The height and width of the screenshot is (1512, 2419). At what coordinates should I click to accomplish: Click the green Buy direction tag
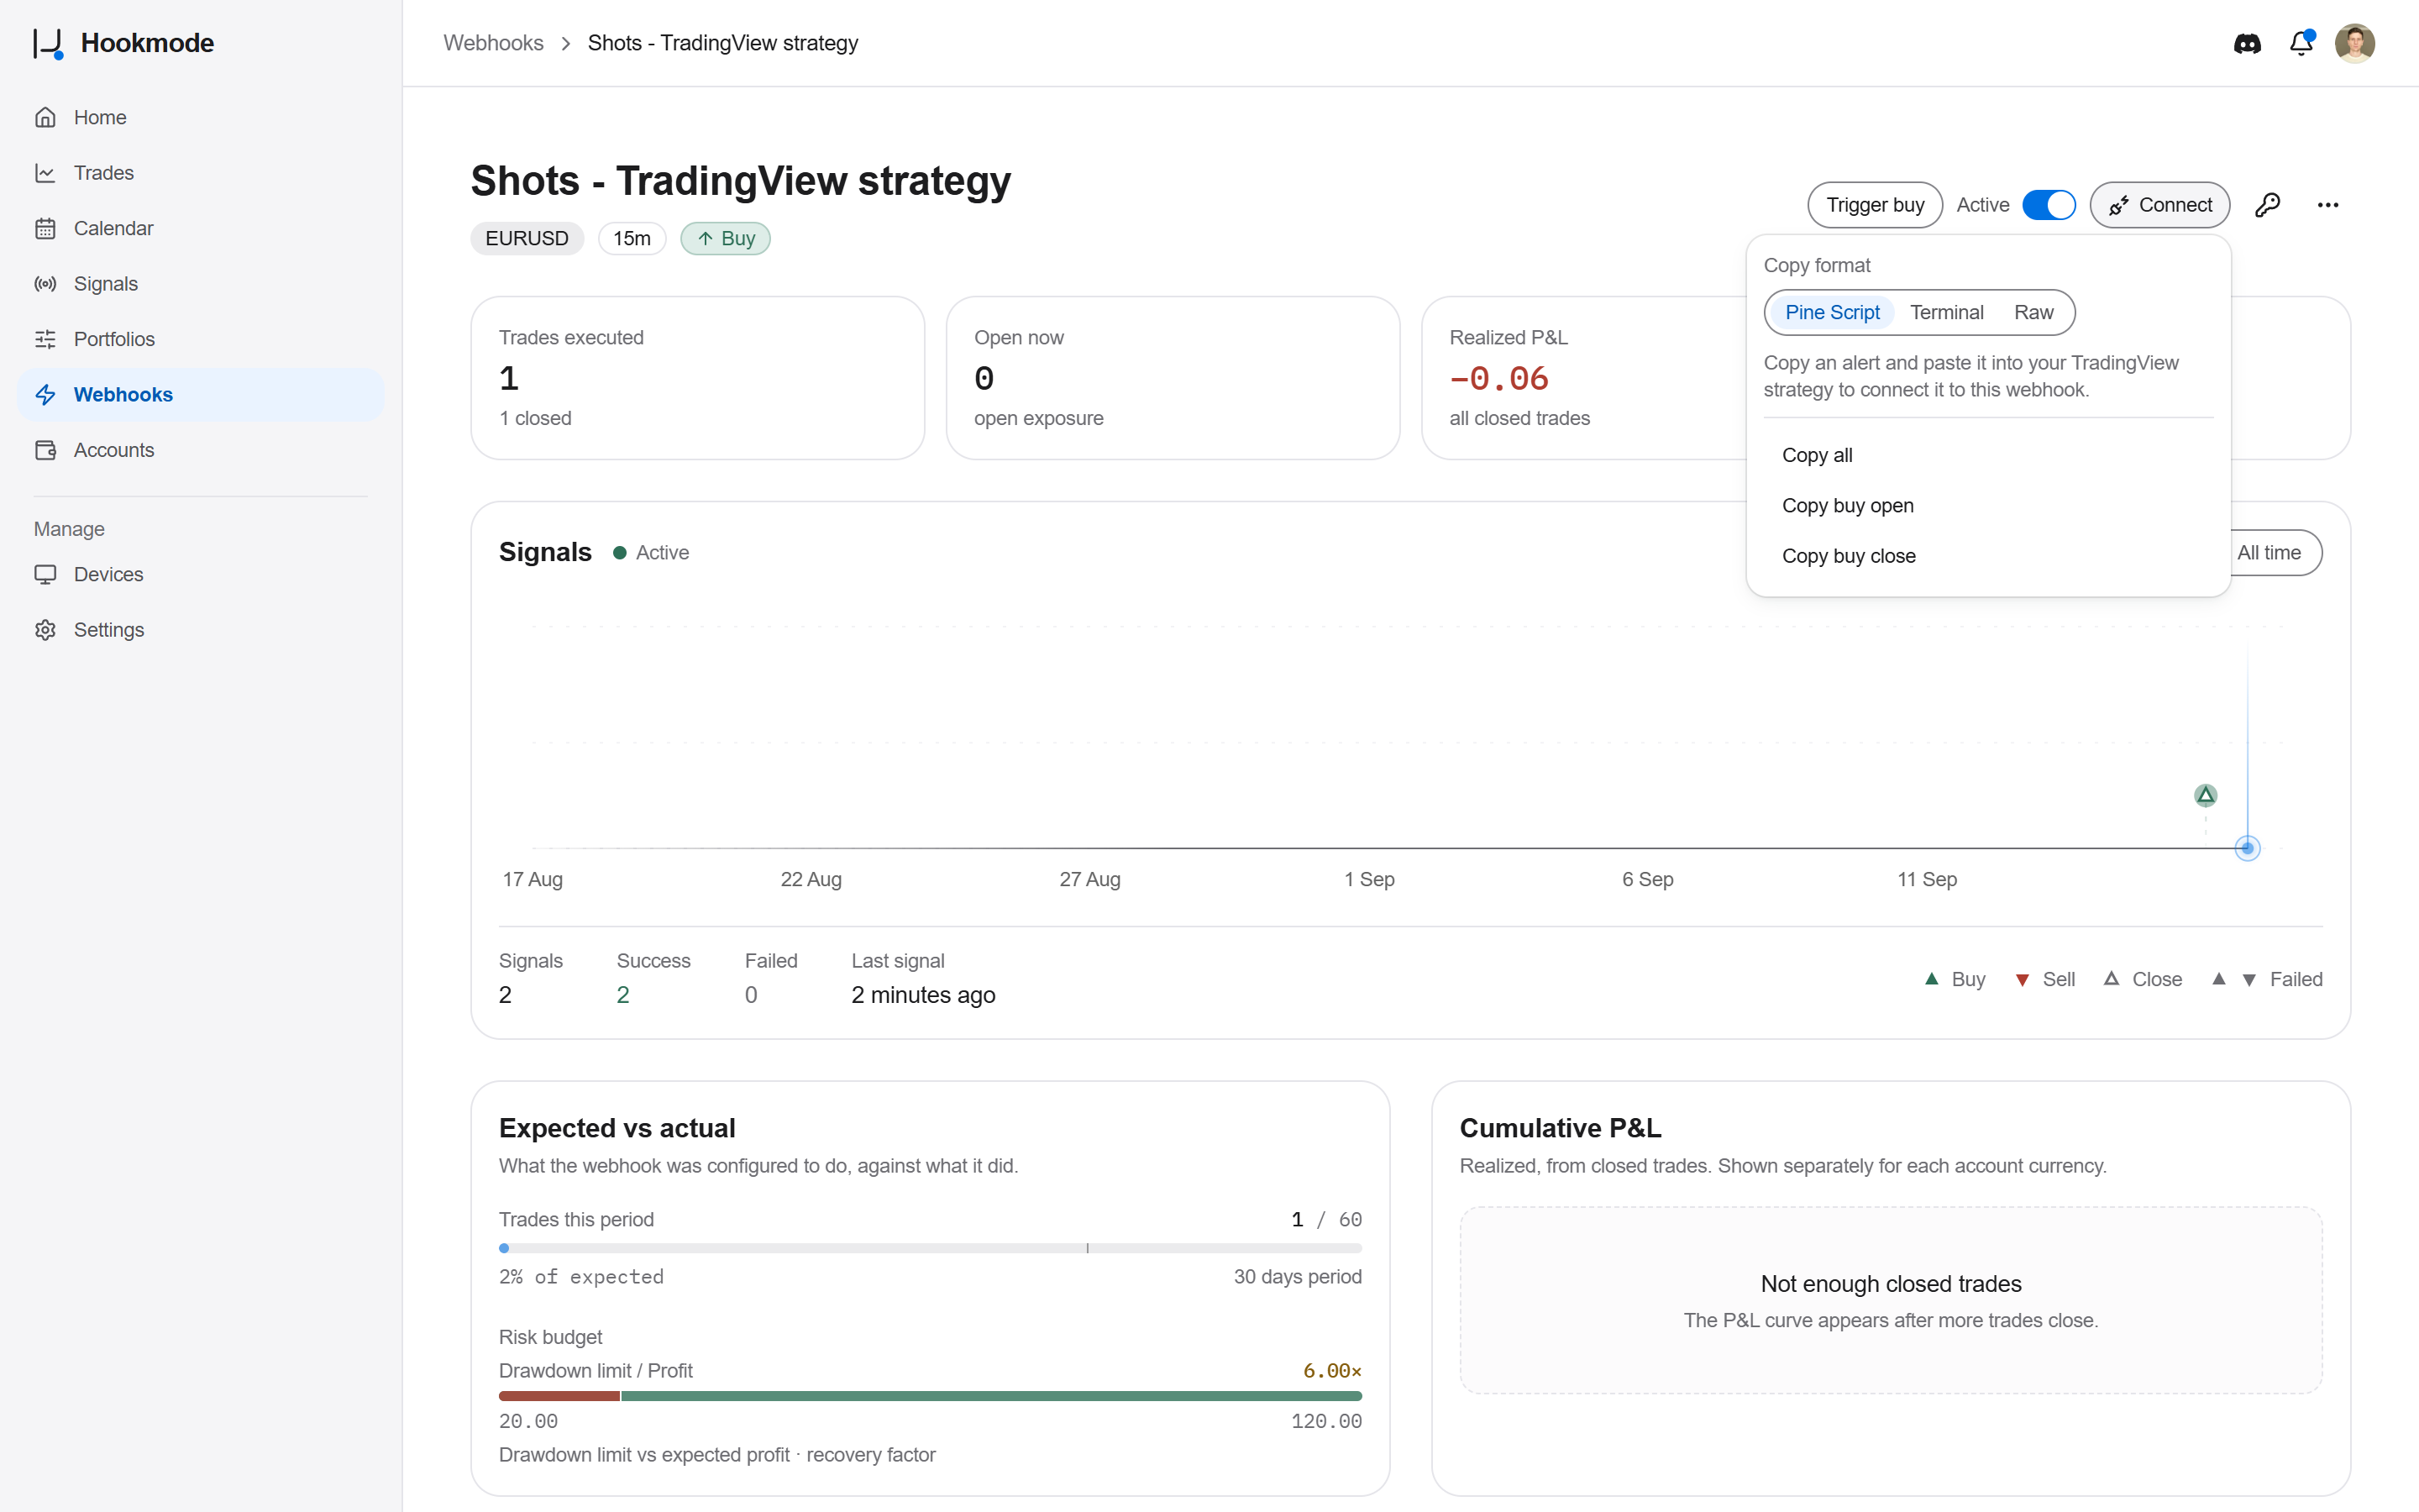[726, 238]
